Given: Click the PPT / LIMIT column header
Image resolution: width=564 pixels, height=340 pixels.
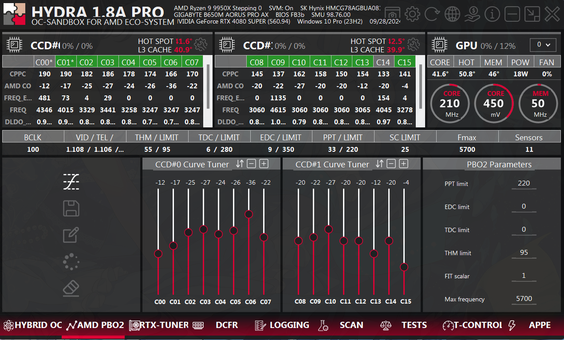Looking at the screenshot, I should click(343, 137).
